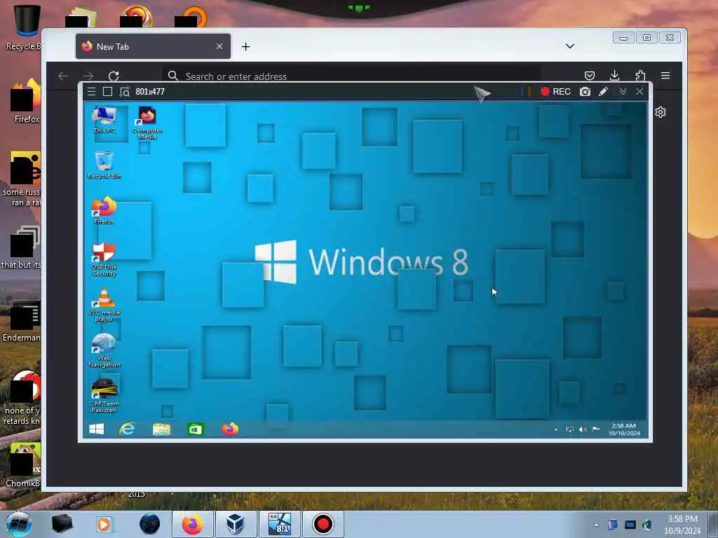Take a screenshot with the camera icon

point(585,92)
